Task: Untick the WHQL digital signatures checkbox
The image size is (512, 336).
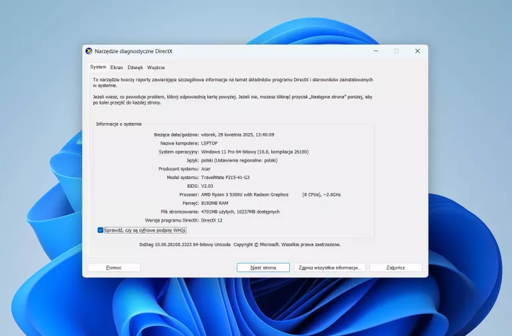Action: coord(100,230)
